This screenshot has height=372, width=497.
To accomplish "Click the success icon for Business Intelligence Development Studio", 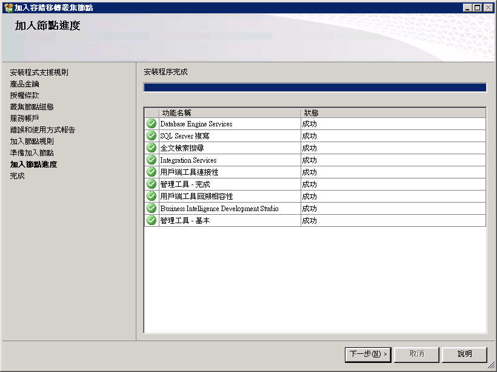I will [x=152, y=209].
